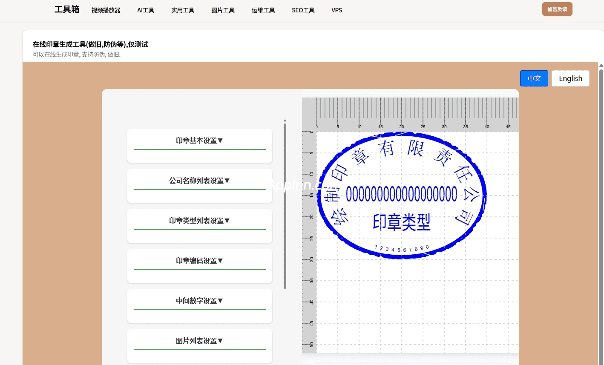Click the description text 可以在线生成印章
This screenshot has width=604, height=365.
point(77,55)
